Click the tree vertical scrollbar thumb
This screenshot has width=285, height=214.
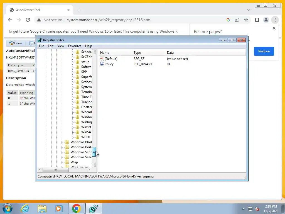point(94,152)
